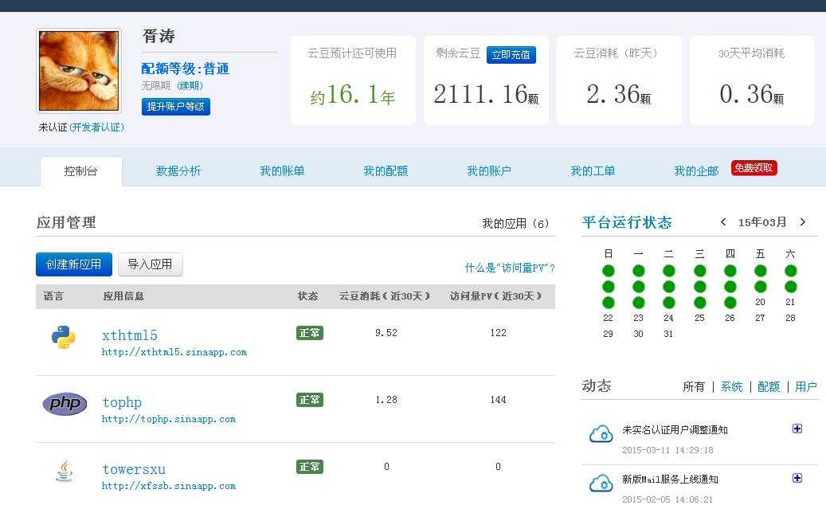This screenshot has width=826, height=505.
Task: Click 配额等级:普通 label
Action: point(185,69)
